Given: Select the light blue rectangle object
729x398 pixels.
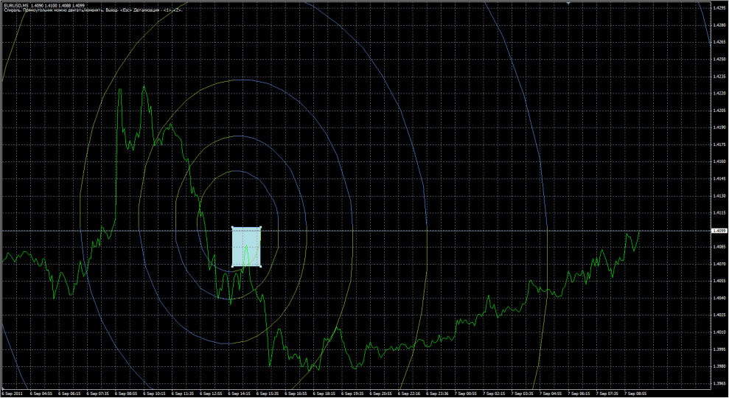Looking at the screenshot, I should coord(246,247).
